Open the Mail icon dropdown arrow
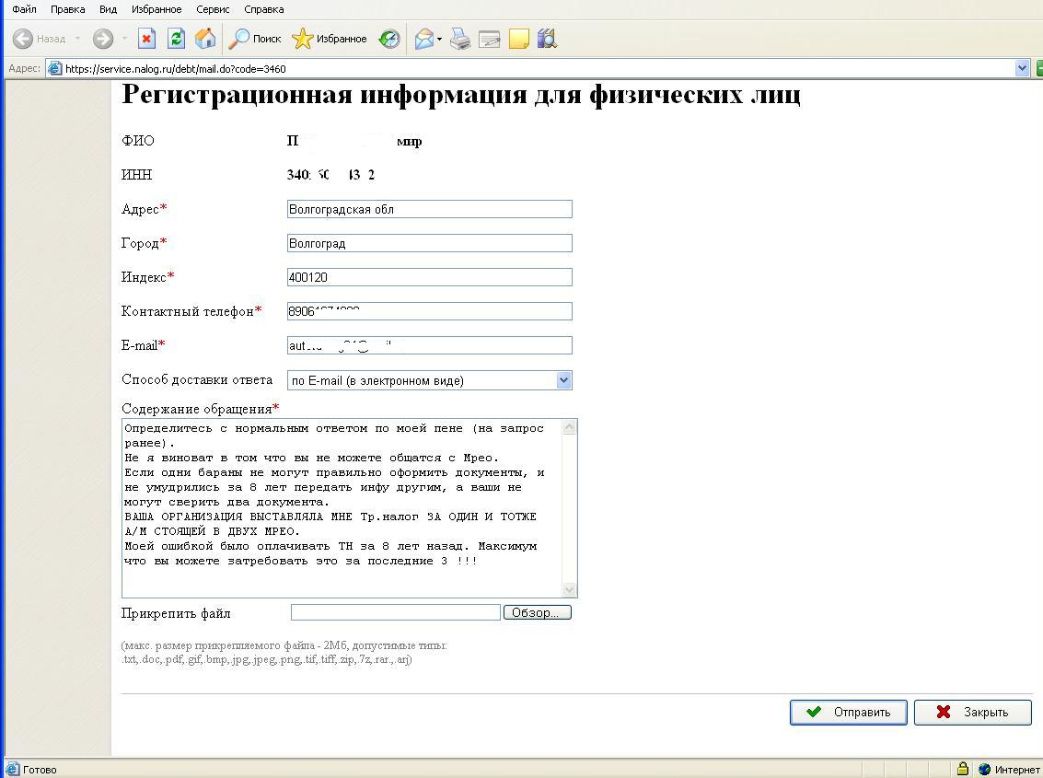1043x778 pixels. pos(439,40)
